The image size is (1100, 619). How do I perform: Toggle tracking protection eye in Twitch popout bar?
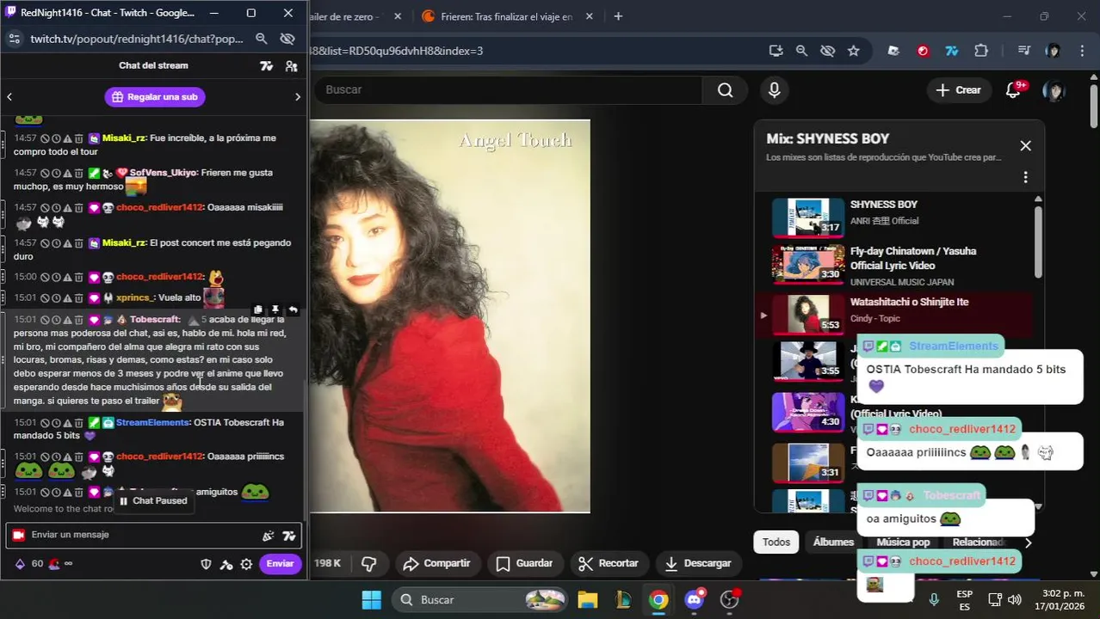[x=287, y=39]
